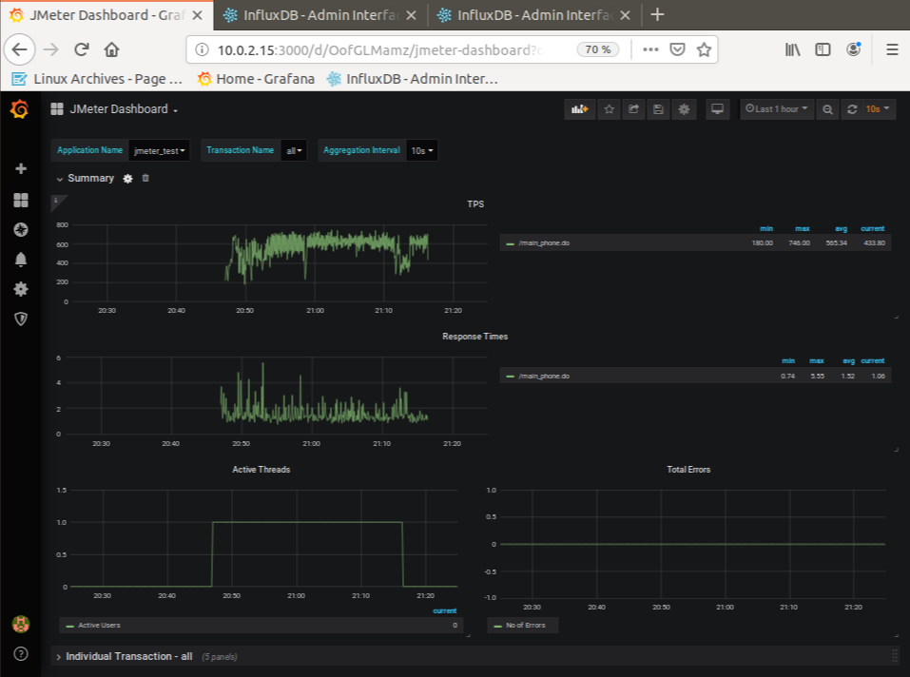Click the Save to Pocket icon
The height and width of the screenshot is (677, 910).
[677, 49]
